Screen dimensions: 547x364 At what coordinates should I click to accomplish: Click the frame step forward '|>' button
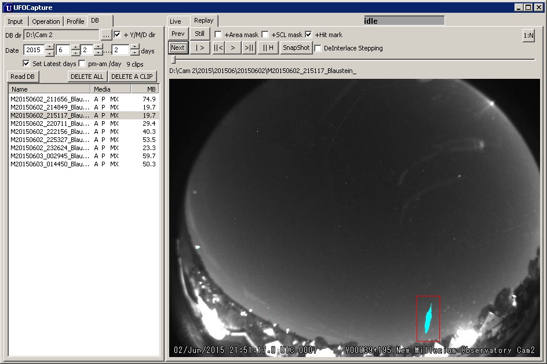click(x=199, y=48)
